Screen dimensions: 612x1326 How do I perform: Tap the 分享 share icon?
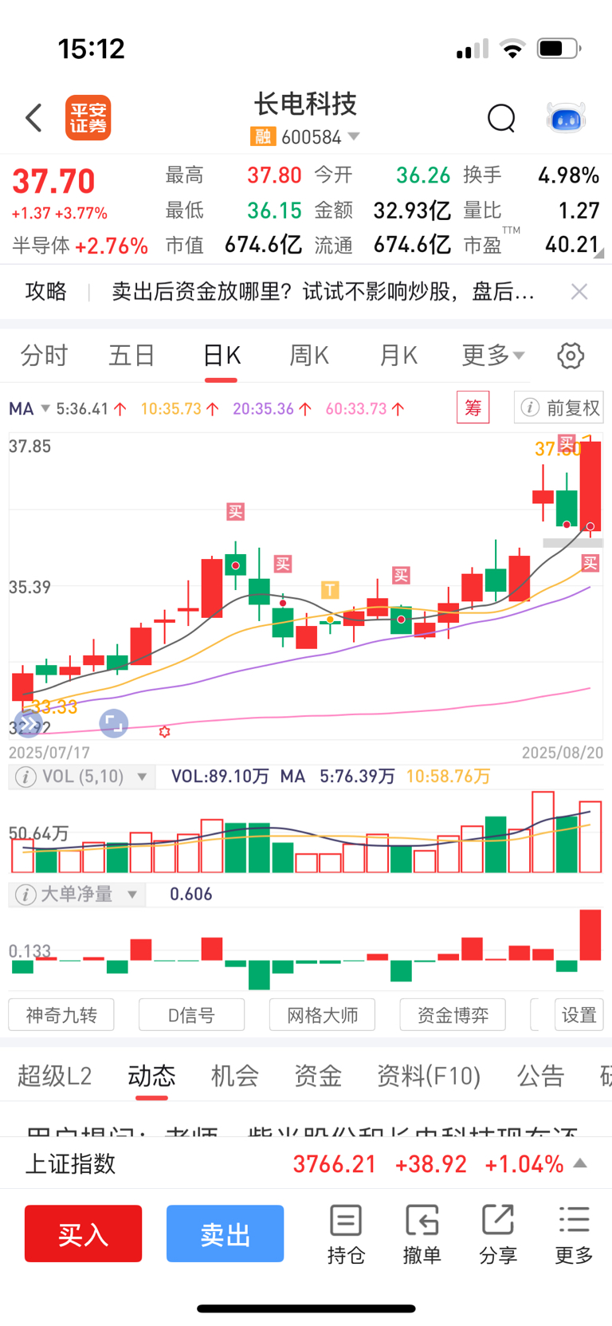click(498, 1234)
